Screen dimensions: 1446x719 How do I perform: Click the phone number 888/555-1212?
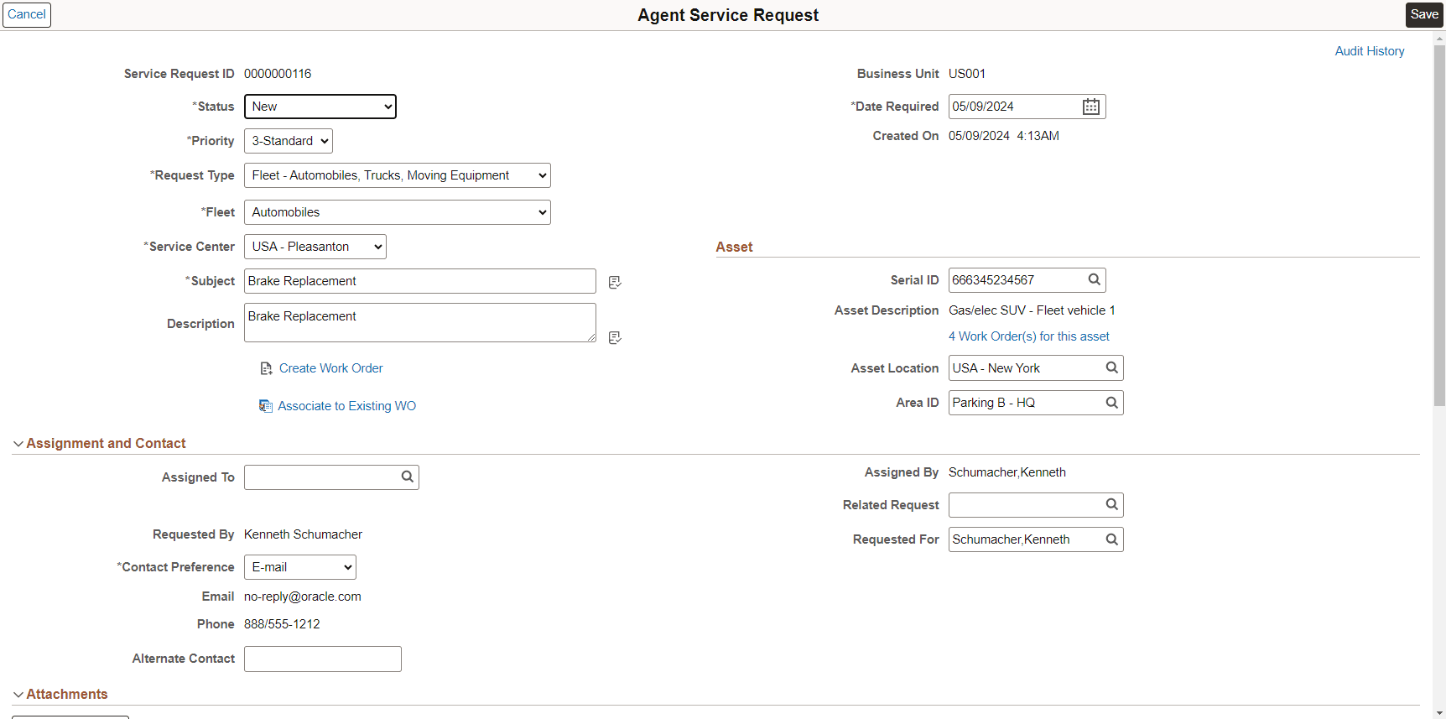[282, 624]
